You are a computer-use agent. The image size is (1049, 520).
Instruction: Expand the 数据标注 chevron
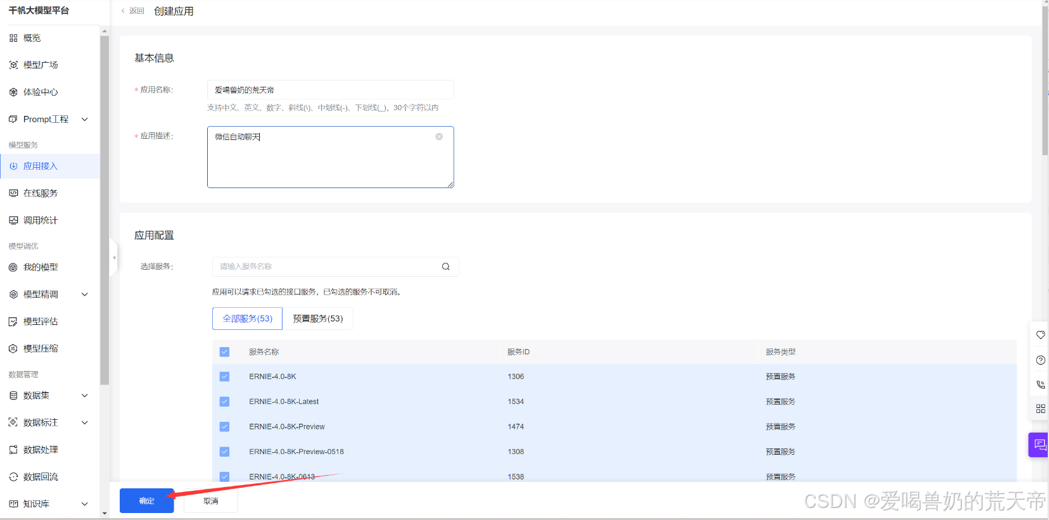tap(85, 422)
